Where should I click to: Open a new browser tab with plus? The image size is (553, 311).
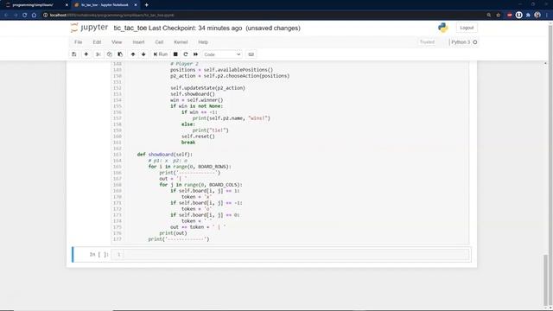point(147,5)
